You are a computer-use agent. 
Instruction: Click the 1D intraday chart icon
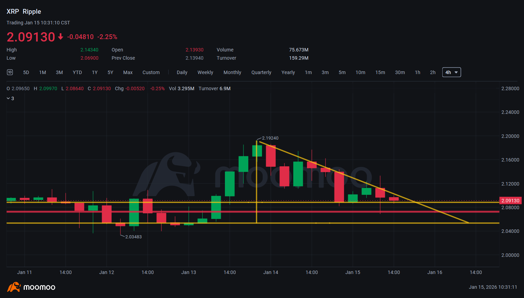point(10,72)
